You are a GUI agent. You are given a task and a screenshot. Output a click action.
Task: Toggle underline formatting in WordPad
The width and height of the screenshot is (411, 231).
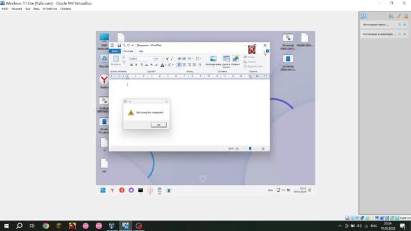click(x=141, y=65)
